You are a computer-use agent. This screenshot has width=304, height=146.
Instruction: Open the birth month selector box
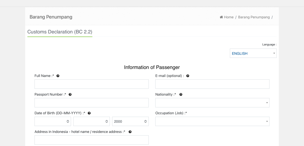tap(91, 122)
